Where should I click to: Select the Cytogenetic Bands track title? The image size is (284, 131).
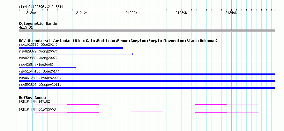pos(38,24)
